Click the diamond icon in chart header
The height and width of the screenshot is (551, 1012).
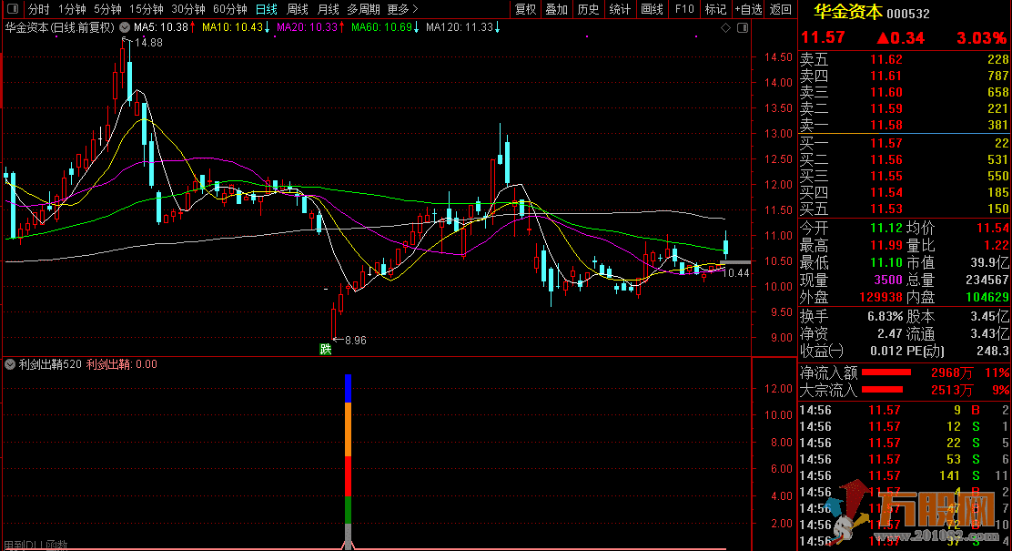pyautogui.click(x=725, y=27)
